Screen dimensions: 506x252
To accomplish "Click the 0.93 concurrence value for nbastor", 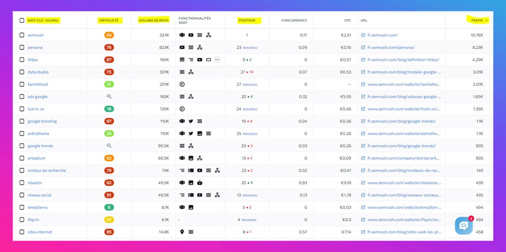I will click(x=303, y=183).
